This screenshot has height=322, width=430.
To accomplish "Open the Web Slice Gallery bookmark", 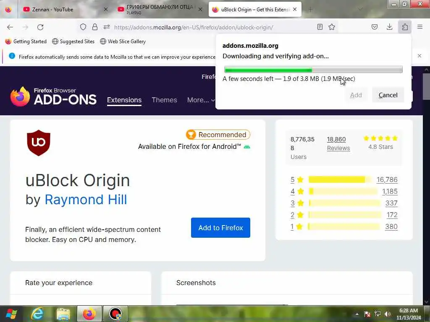I will click(x=123, y=42).
